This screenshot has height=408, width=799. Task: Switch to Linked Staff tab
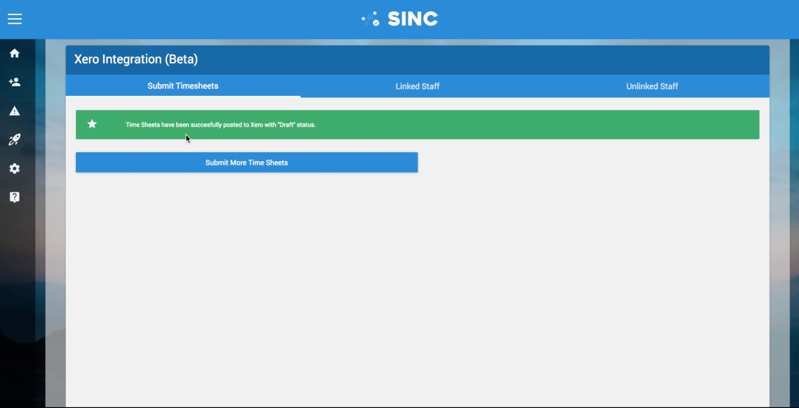[x=418, y=86]
